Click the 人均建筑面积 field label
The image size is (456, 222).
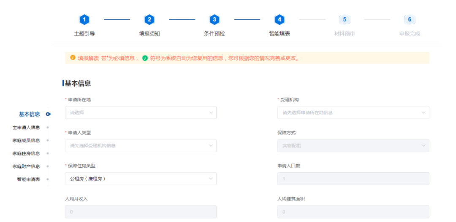[x=291, y=199]
